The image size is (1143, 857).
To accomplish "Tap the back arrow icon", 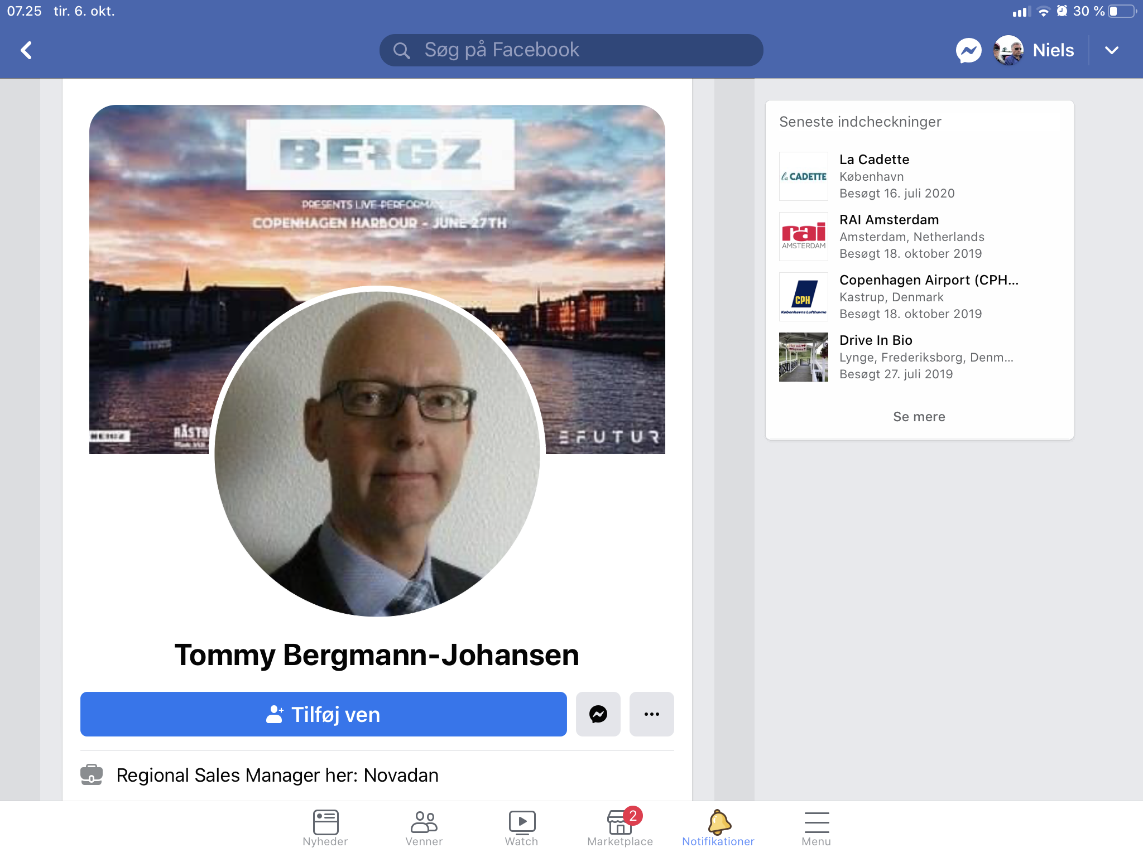I will coord(26,50).
